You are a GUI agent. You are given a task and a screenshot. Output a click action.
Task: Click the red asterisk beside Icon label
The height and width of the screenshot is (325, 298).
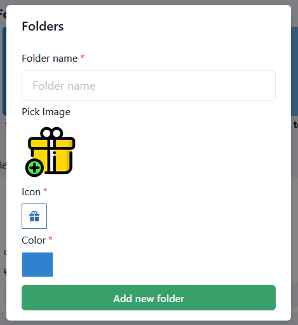tap(45, 190)
